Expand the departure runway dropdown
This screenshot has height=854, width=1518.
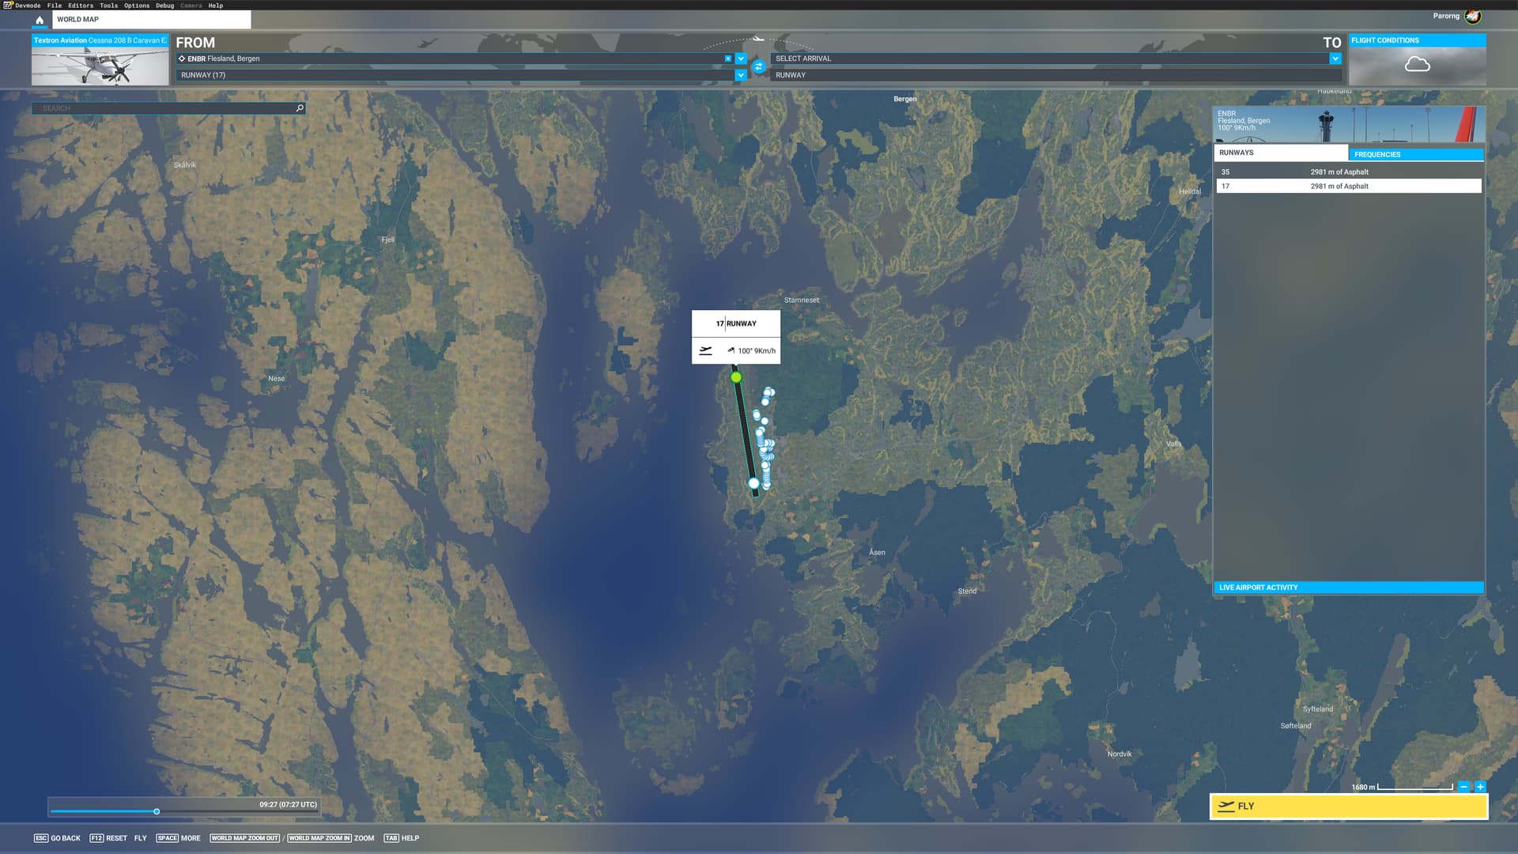tap(741, 75)
